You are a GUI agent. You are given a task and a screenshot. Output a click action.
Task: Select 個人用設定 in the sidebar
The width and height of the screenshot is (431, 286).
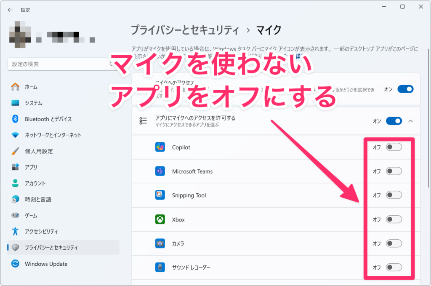(x=63, y=151)
